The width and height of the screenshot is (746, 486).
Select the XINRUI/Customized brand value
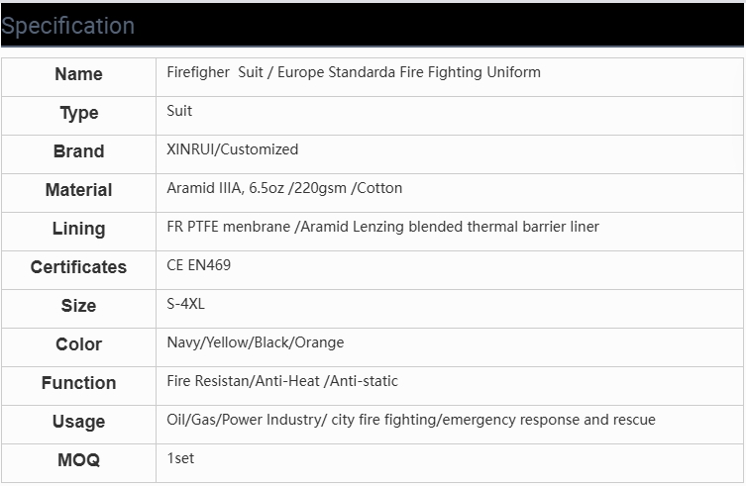[232, 149]
